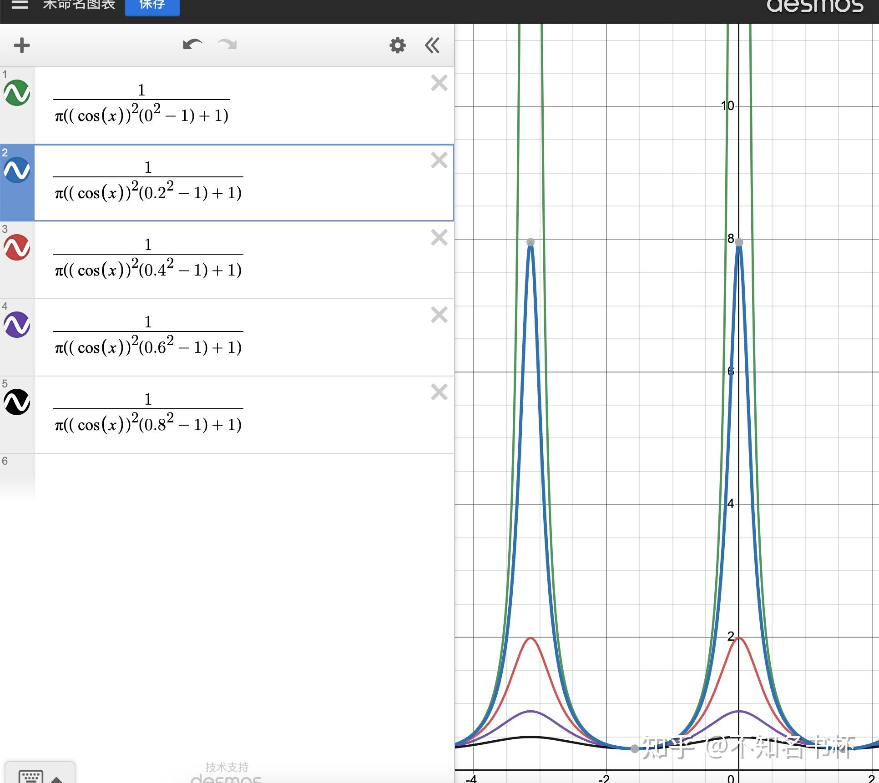The image size is (879, 783).
Task: Undo the last edit
Action: coord(192,45)
